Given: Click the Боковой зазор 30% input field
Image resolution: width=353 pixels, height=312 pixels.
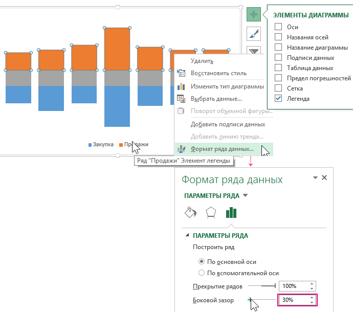Looking at the screenshot, I should pos(294,300).
